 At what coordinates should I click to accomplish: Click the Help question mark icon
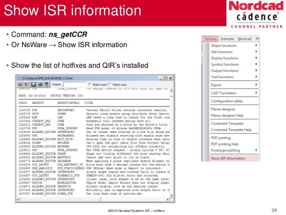tap(47, 84)
